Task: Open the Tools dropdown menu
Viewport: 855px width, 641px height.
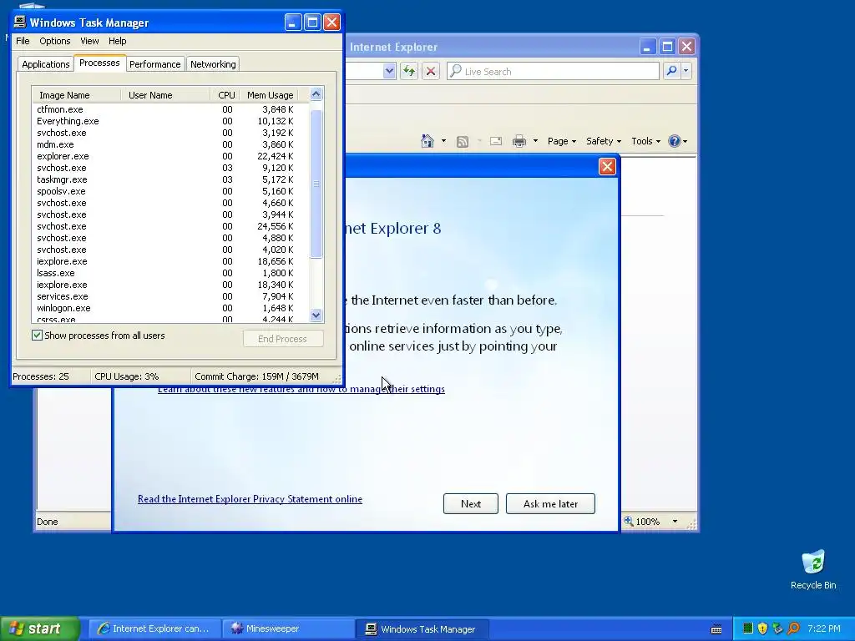Action: [x=645, y=141]
